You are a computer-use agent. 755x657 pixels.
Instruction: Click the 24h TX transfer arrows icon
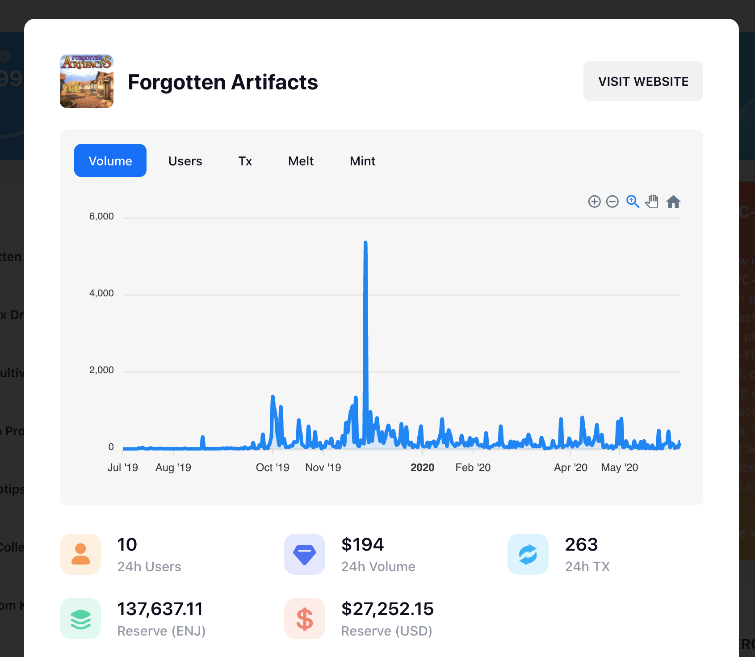tap(528, 554)
